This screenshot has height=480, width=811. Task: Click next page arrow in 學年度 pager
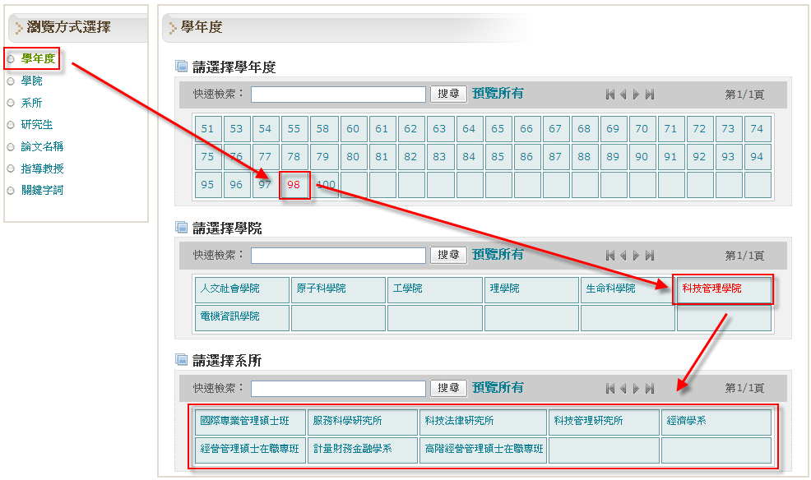coord(636,95)
